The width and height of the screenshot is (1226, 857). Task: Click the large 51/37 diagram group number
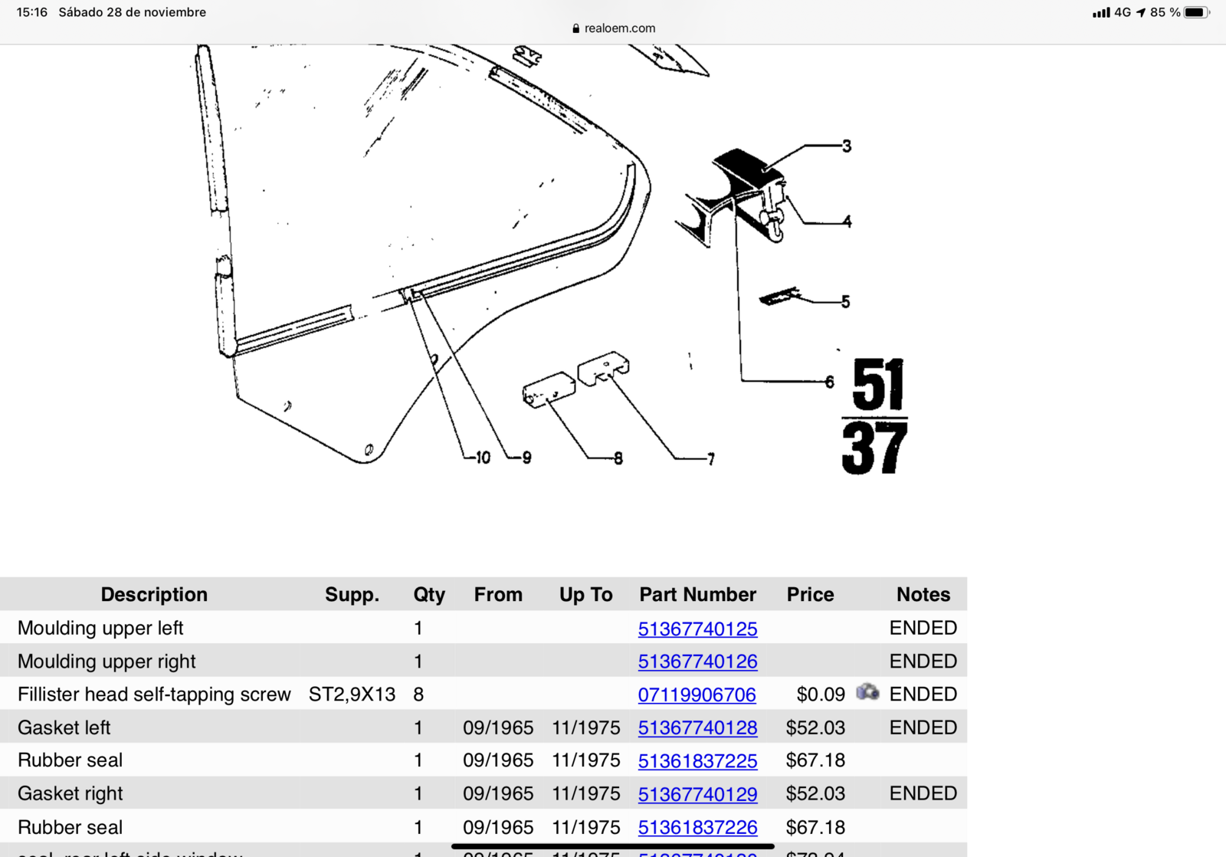point(875,418)
